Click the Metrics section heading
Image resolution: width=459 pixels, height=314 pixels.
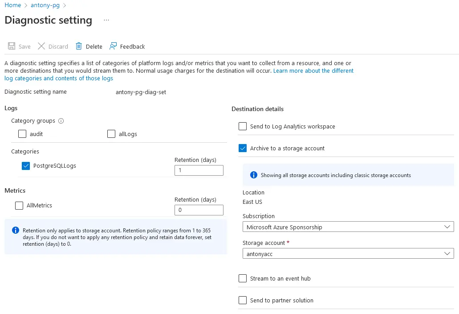(15, 190)
